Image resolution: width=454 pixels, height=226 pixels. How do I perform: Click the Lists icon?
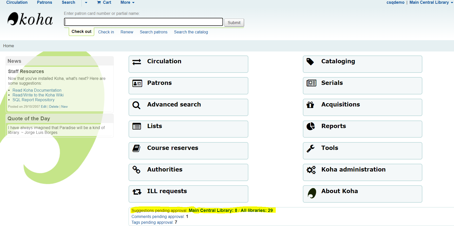click(x=137, y=126)
